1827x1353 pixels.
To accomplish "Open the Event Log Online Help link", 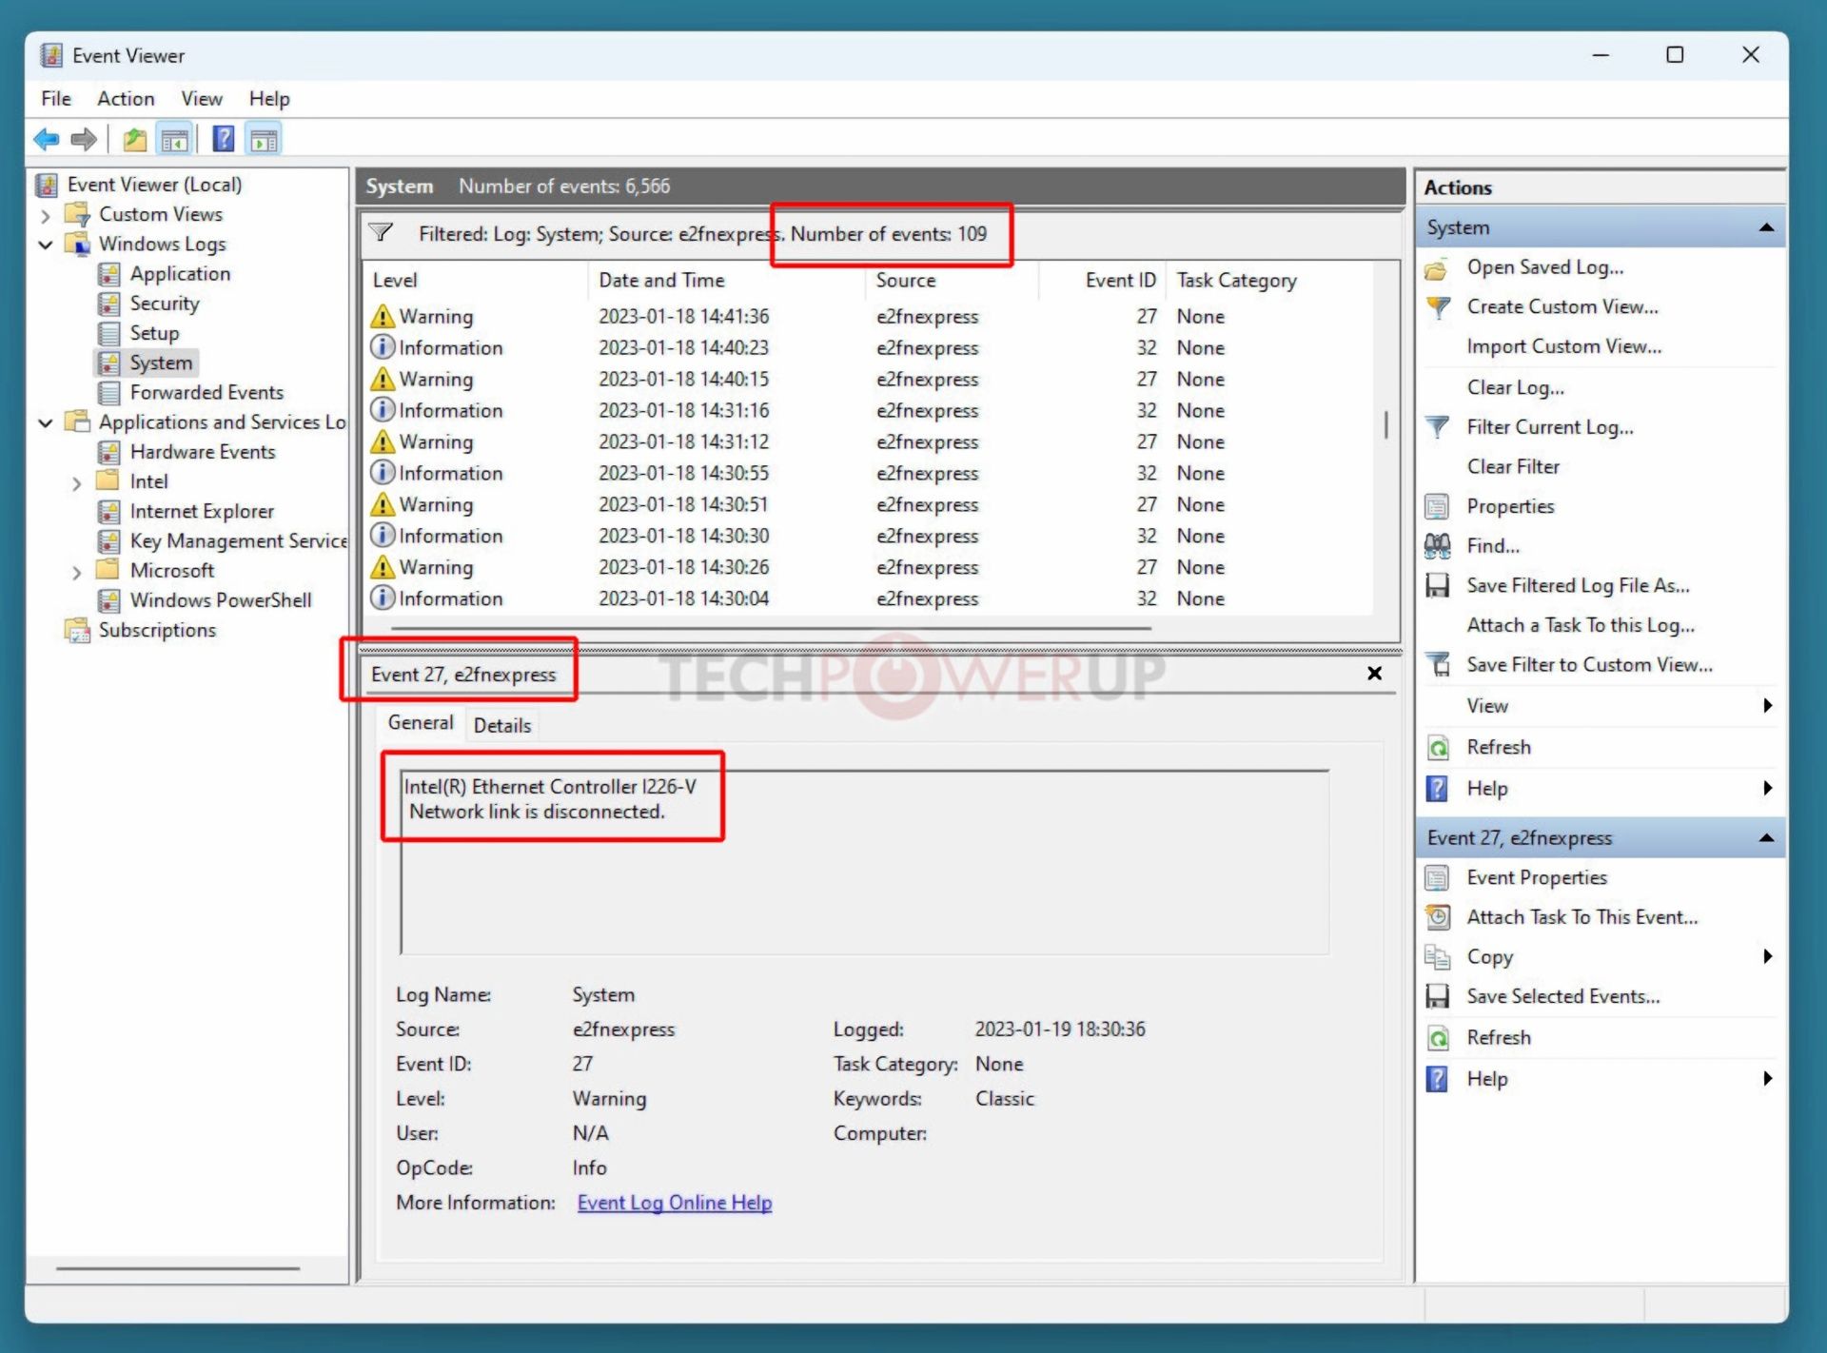I will (674, 1204).
